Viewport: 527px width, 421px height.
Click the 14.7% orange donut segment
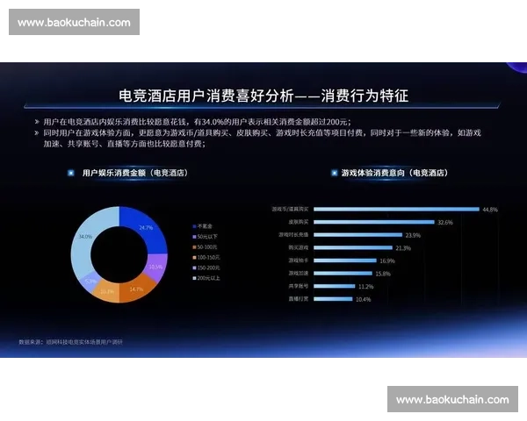[135, 287]
